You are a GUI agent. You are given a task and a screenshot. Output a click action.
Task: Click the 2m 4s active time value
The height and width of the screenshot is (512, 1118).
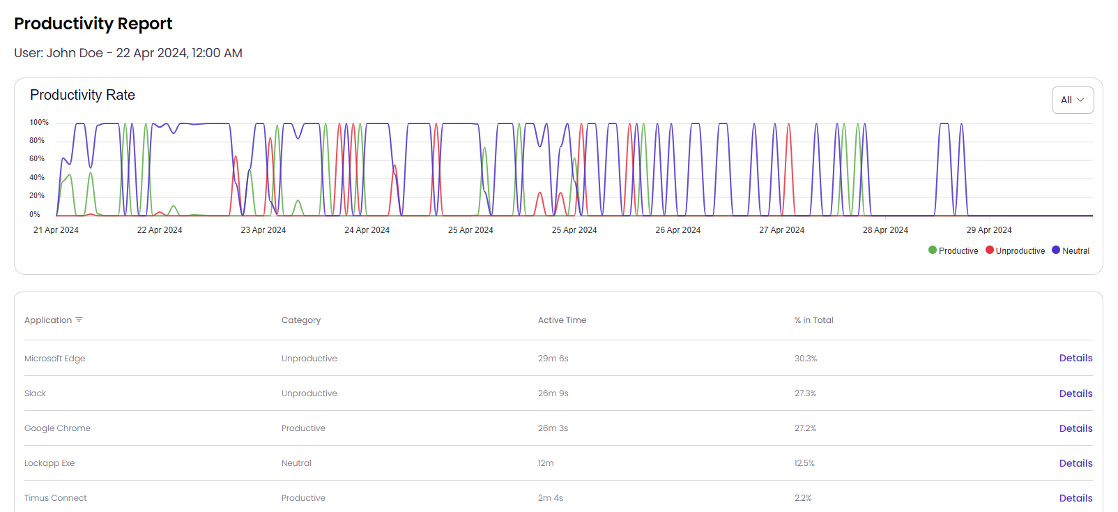550,498
